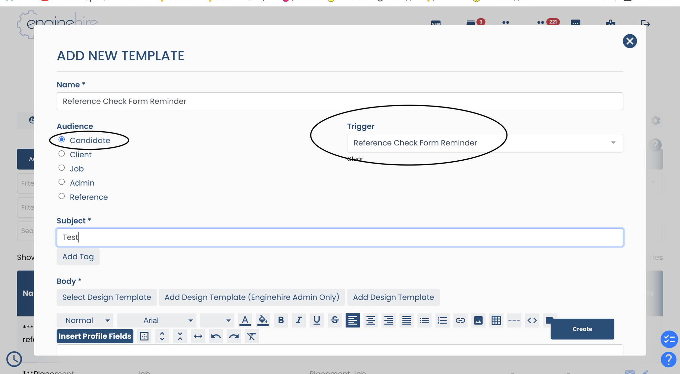This screenshot has height=374, width=680.
Task: Click the Add Tag button
Action: [78, 257]
